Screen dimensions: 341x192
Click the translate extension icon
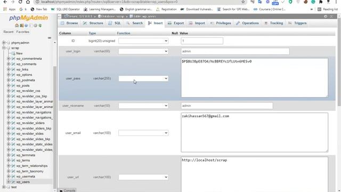[260, 2]
